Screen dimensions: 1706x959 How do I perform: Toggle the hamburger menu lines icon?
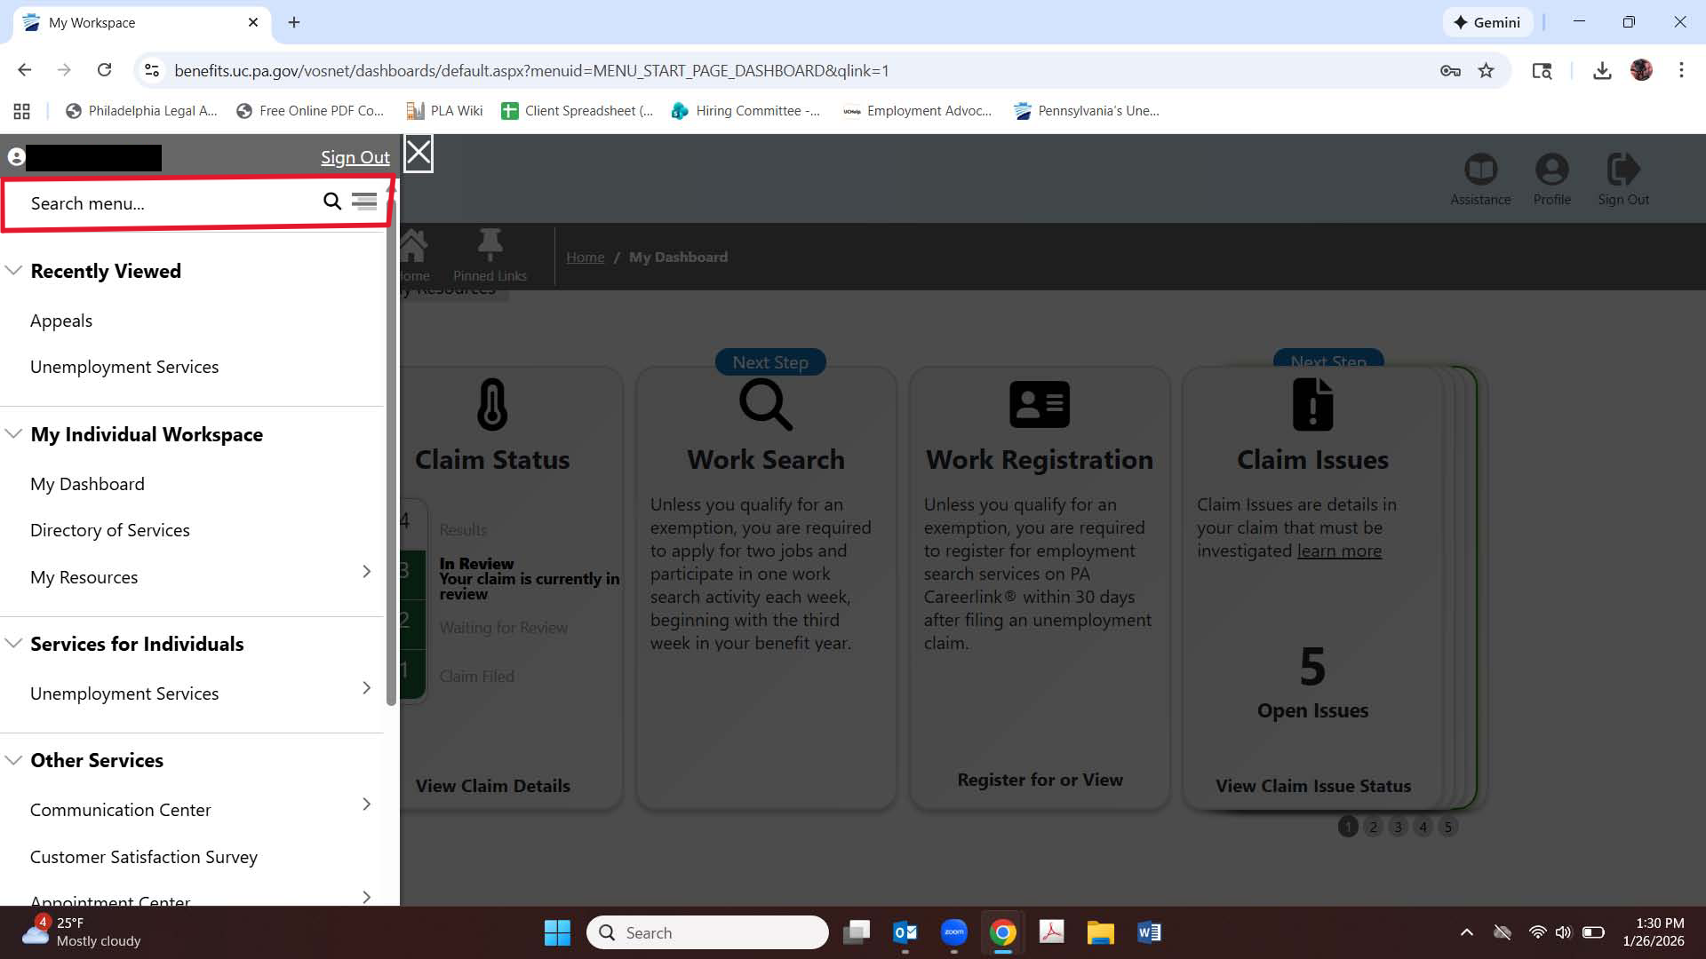(364, 202)
